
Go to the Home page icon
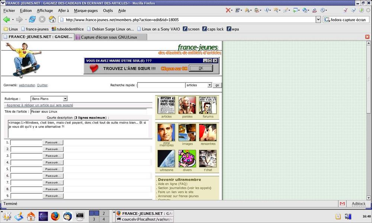(52, 19)
